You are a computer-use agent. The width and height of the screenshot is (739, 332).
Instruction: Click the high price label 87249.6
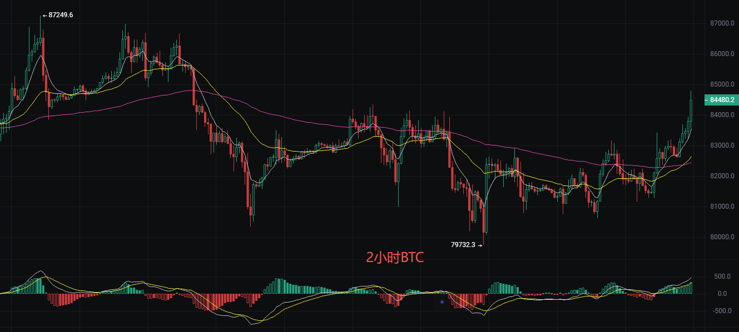pyautogui.click(x=61, y=15)
